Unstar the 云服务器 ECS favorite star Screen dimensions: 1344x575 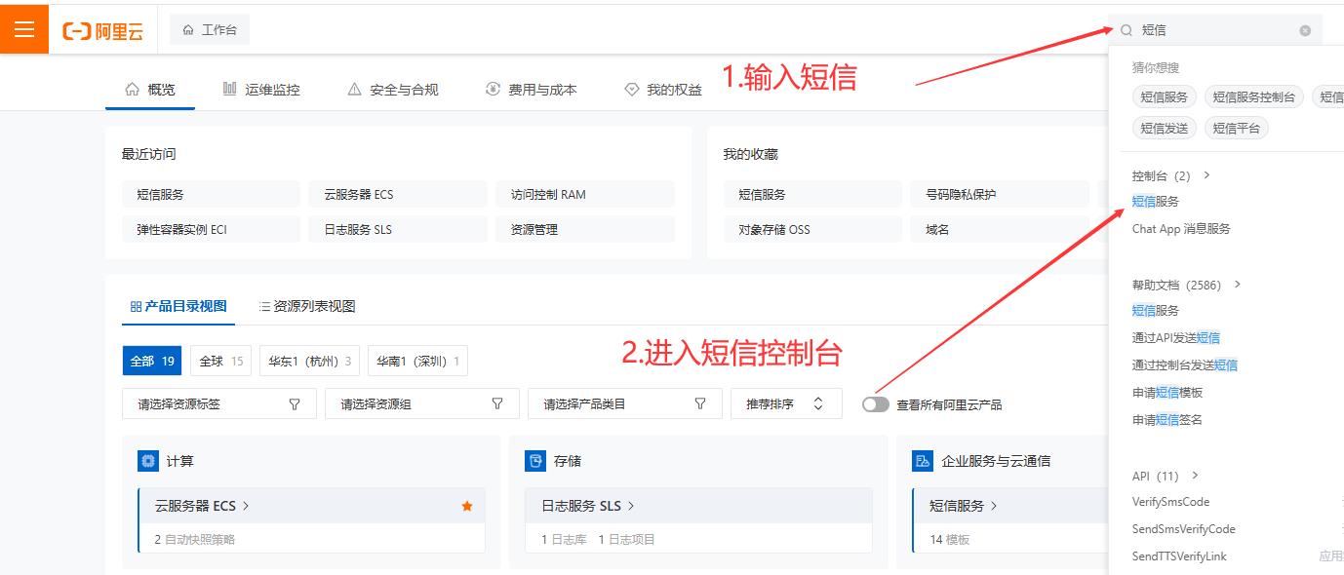467,506
